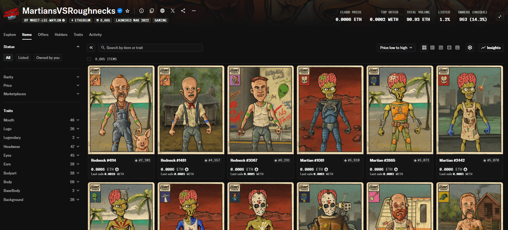
Task: Select the Listed status filter
Action: click(23, 58)
